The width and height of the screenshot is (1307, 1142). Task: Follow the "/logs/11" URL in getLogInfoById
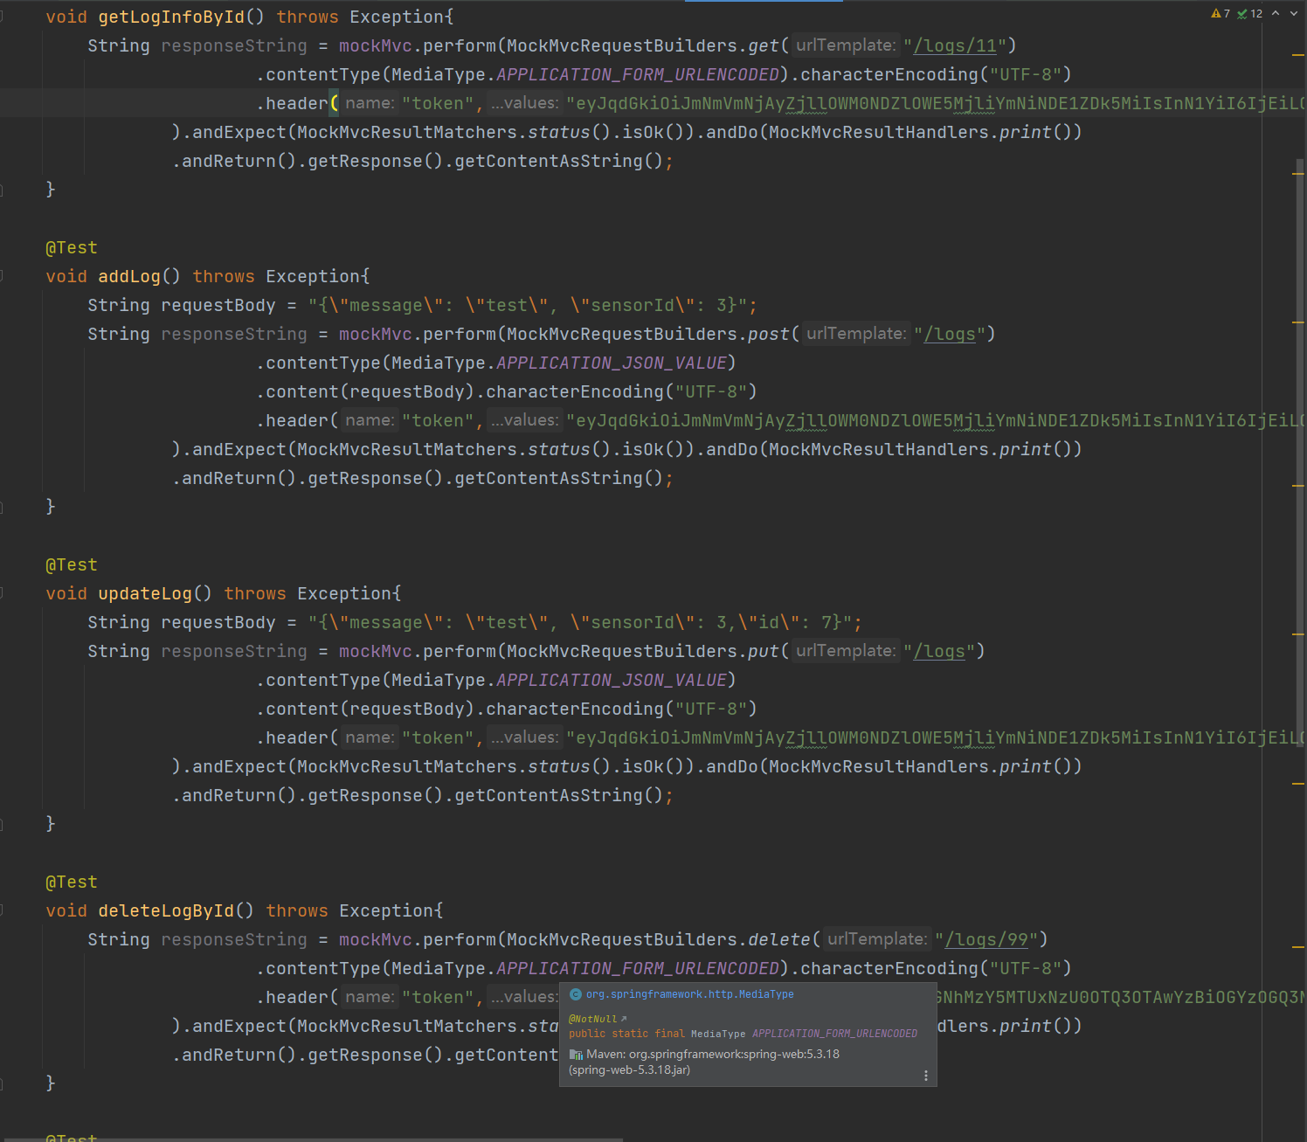[955, 45]
